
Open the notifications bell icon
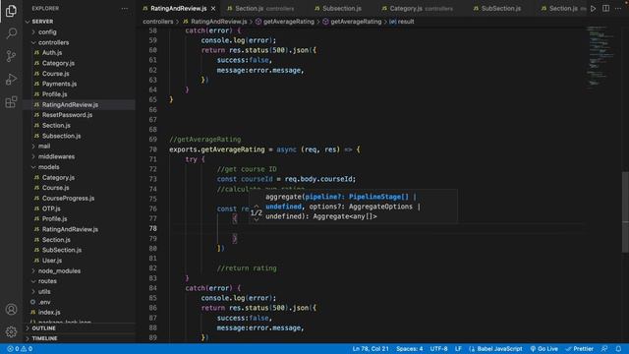[x=618, y=349]
